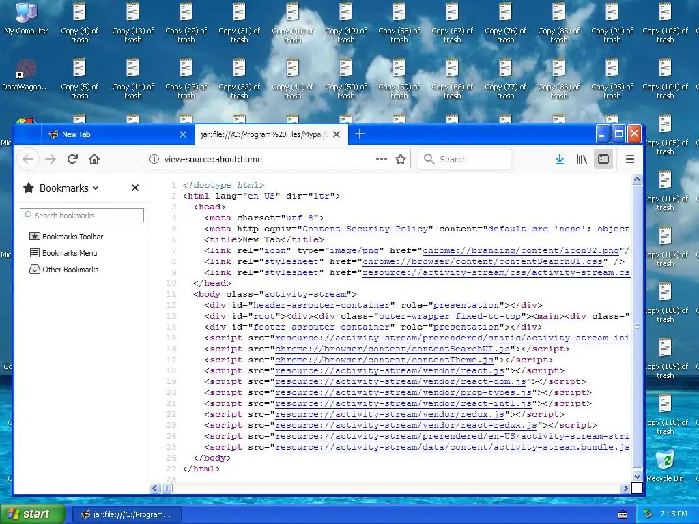
Task: Click the system tray icon next to clock
Action: (648, 514)
